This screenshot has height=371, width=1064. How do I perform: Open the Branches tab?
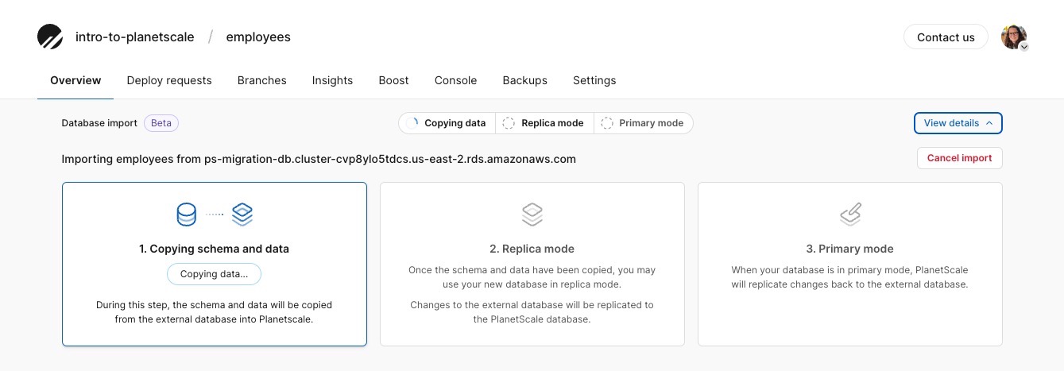click(x=262, y=80)
